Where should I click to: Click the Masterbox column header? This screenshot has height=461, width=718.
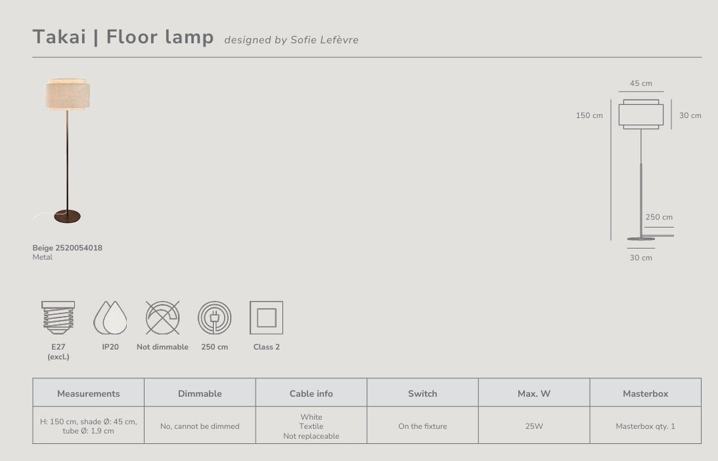coord(646,393)
